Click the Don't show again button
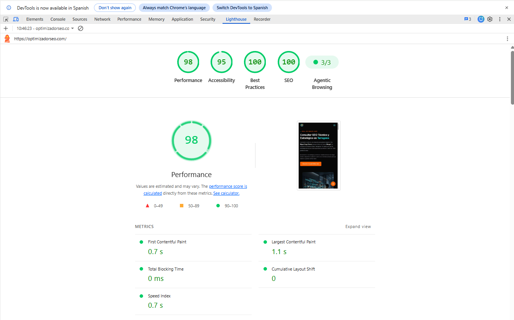Viewport: 514px width, 320px height. (115, 8)
